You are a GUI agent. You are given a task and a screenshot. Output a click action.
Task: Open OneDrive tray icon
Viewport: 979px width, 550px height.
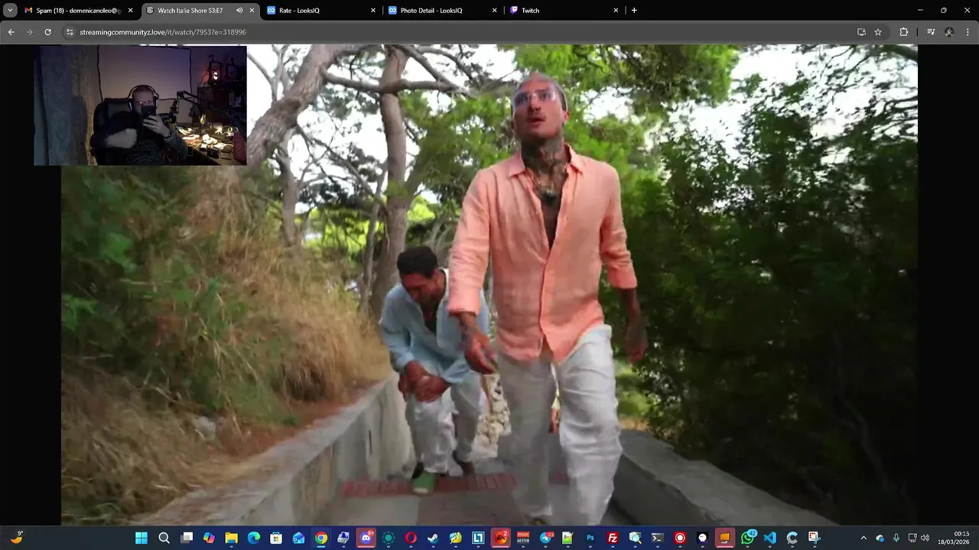tap(880, 538)
